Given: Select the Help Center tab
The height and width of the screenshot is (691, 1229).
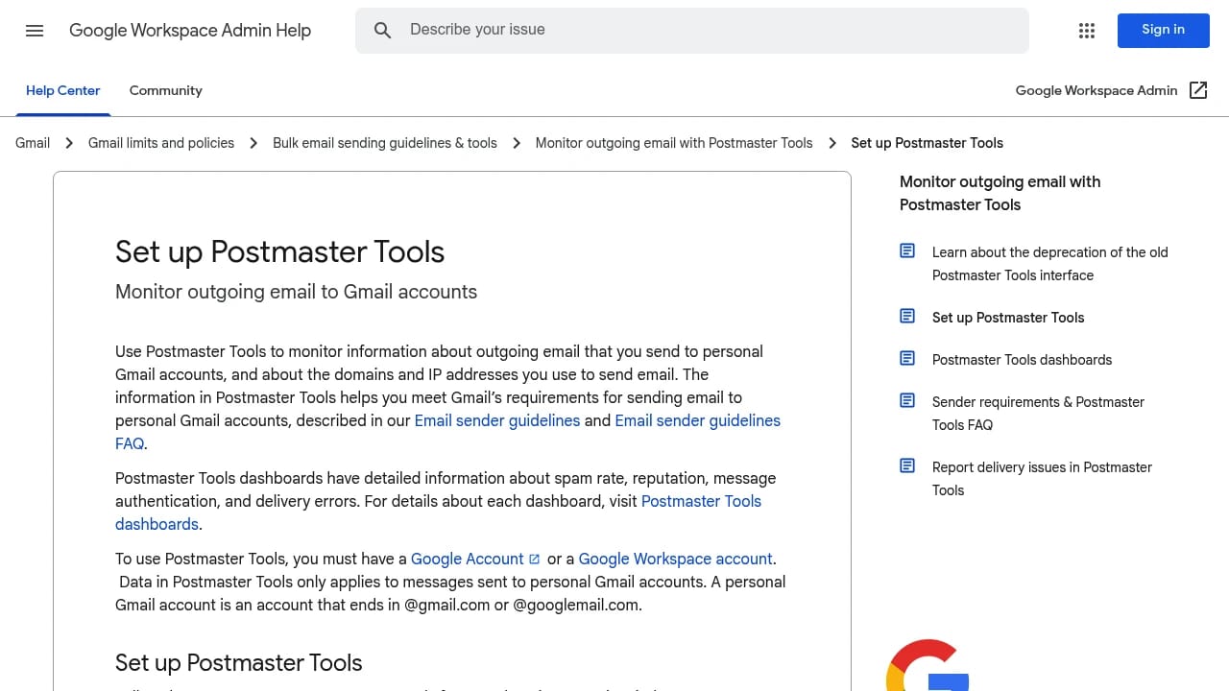Looking at the screenshot, I should coord(62,90).
